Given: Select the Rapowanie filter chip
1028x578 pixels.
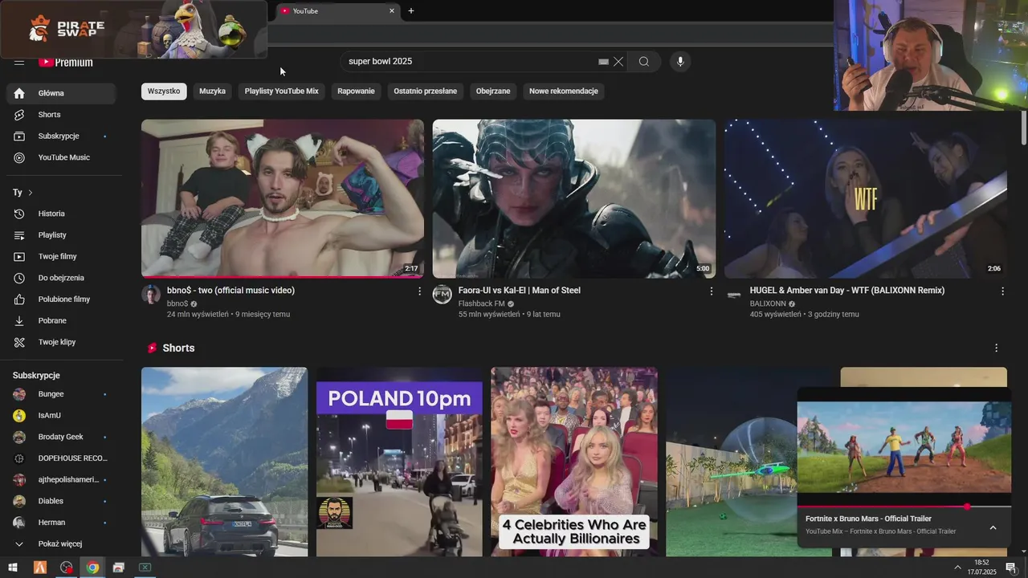Looking at the screenshot, I should 356,92.
